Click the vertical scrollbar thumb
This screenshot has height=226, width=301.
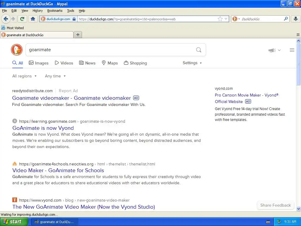[x=298, y=64]
